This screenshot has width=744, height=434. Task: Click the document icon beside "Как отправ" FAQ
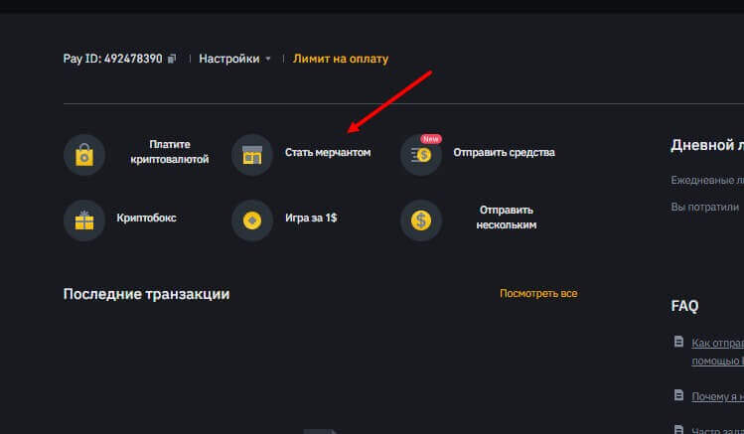click(x=678, y=342)
